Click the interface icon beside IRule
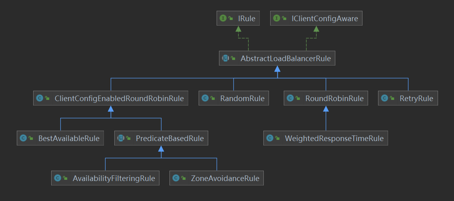Viewport: 454px width, 201px height. point(223,18)
